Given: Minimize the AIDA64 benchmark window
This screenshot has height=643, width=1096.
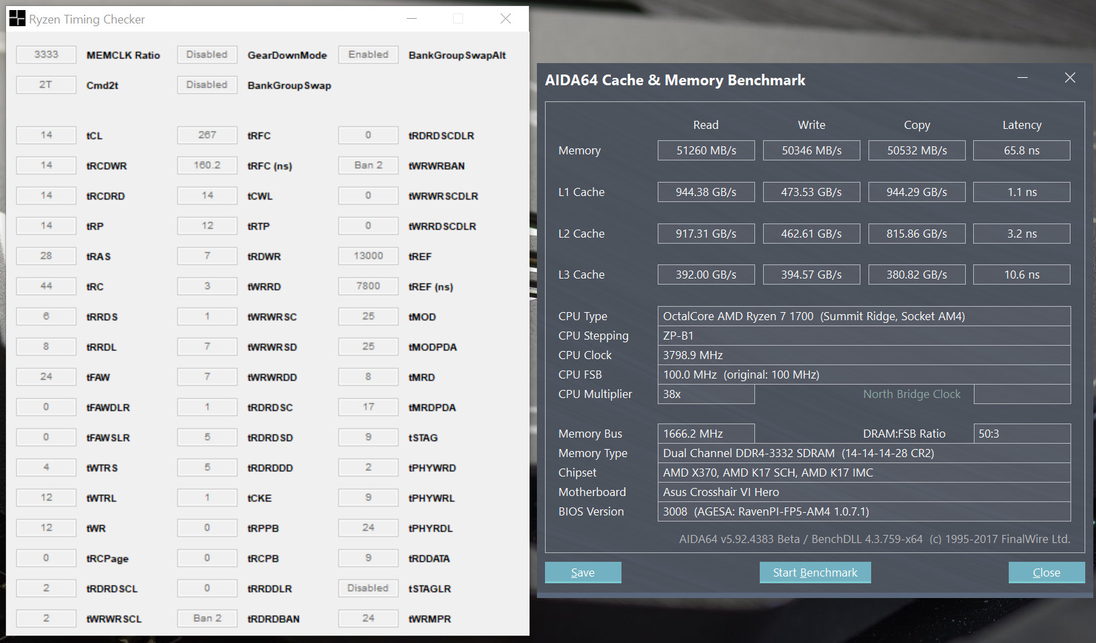Looking at the screenshot, I should click(x=1022, y=78).
